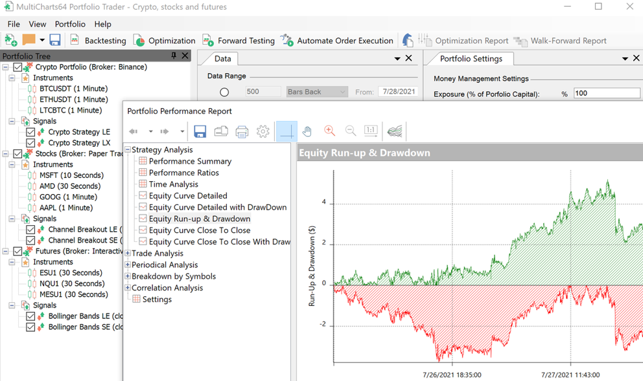643x381 pixels.
Task: Close the Portfolio Tree panel
Action: [x=185, y=56]
